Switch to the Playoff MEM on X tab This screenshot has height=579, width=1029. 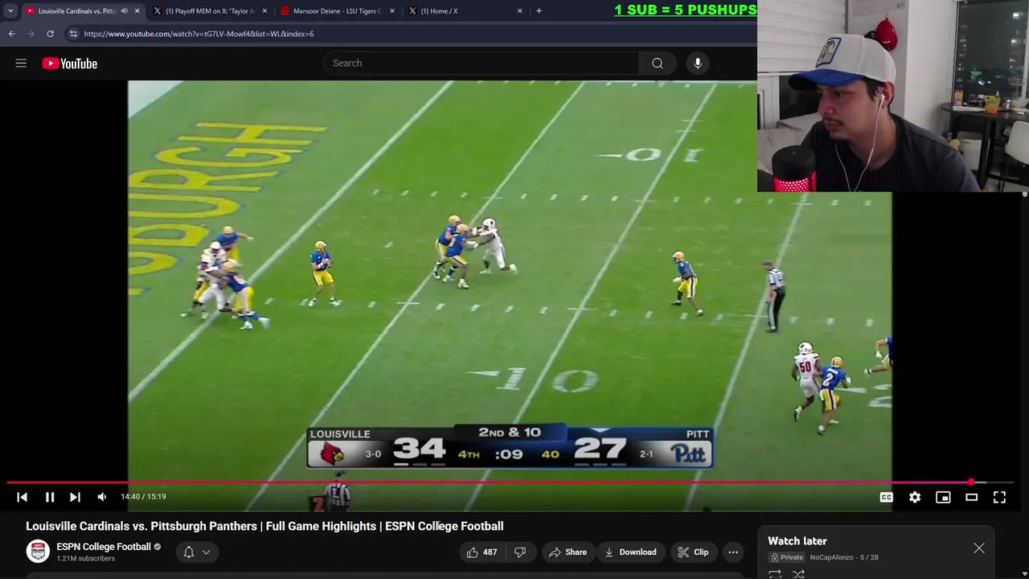click(x=209, y=11)
